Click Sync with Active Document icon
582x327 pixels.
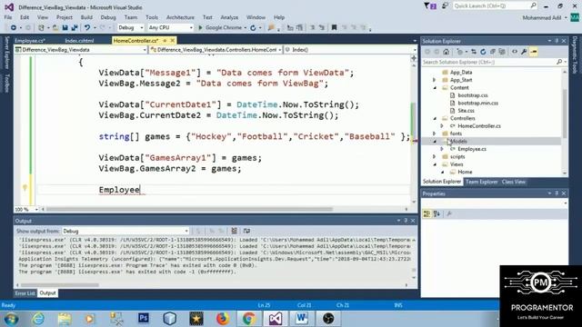tap(474, 52)
